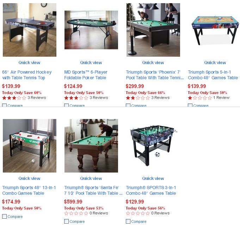Click the Santa Fe pool table thumbnail

[x=91, y=146]
